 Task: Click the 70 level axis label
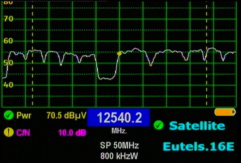click(x=8, y=19)
